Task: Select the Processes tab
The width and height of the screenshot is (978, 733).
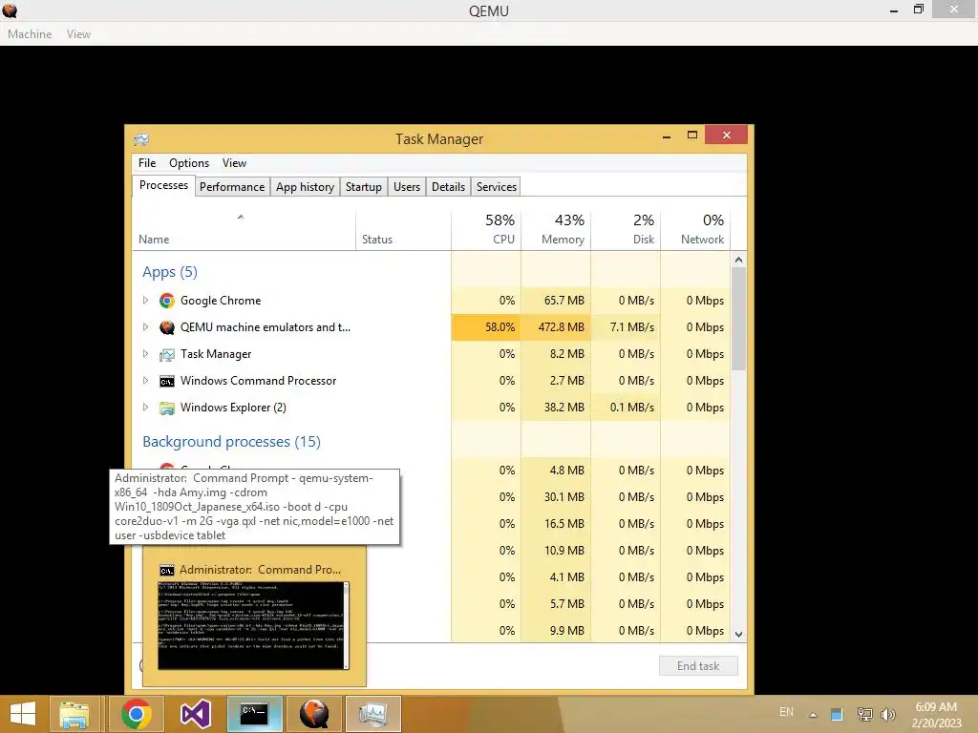Action: 163,186
